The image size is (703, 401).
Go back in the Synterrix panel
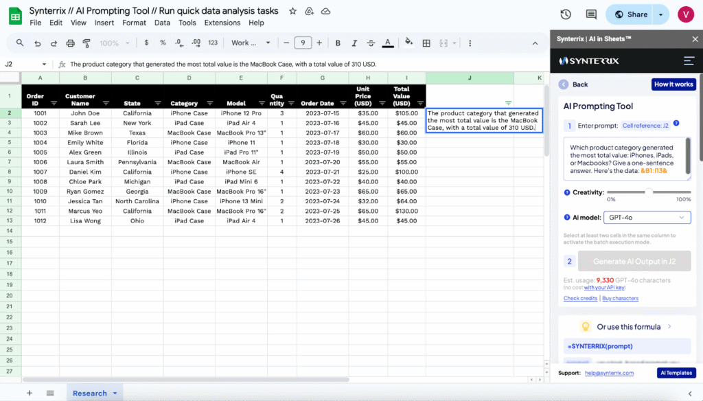573,84
